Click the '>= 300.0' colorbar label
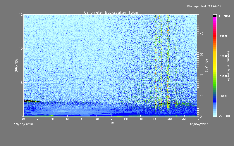234x146 pixels. [225, 16]
